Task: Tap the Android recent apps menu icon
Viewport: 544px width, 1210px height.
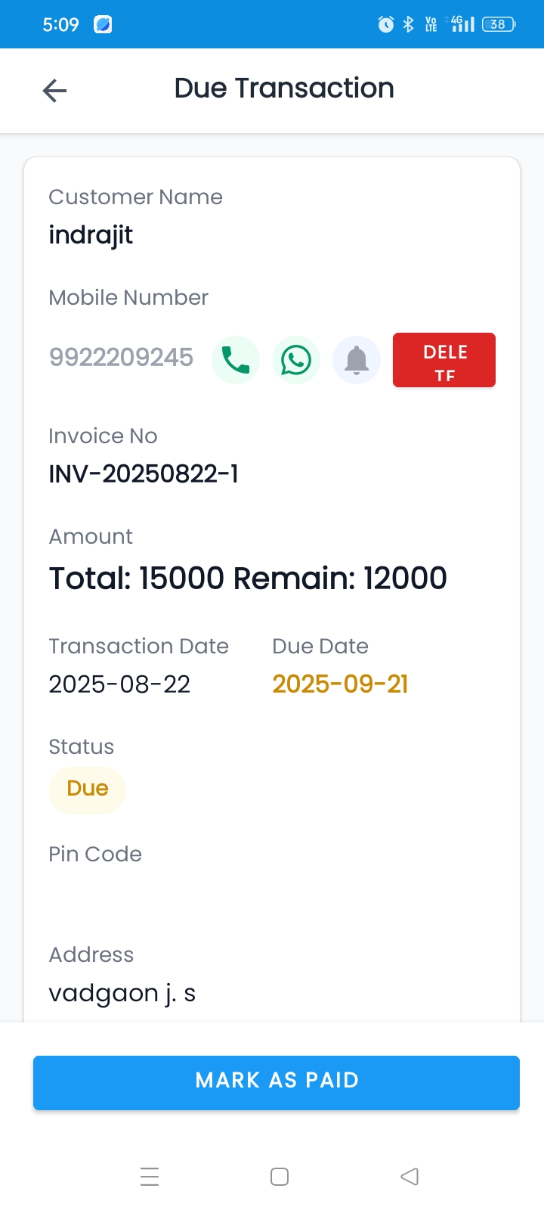Action: pyautogui.click(x=150, y=1177)
